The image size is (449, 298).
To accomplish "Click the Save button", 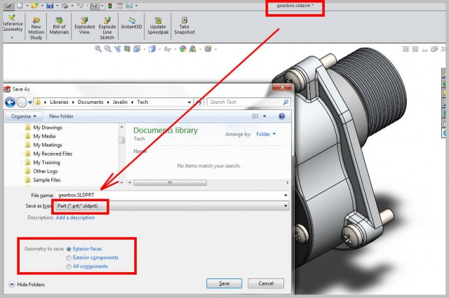I will pyautogui.click(x=224, y=283).
